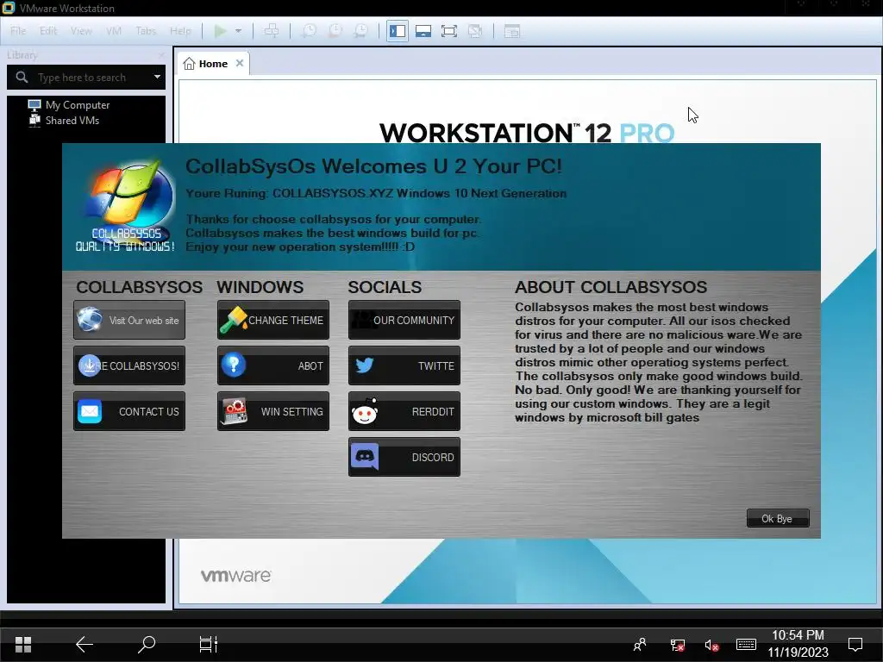Screen dimensions: 883x662
Task: Click the CHANGE THEME button
Action: pos(273,320)
